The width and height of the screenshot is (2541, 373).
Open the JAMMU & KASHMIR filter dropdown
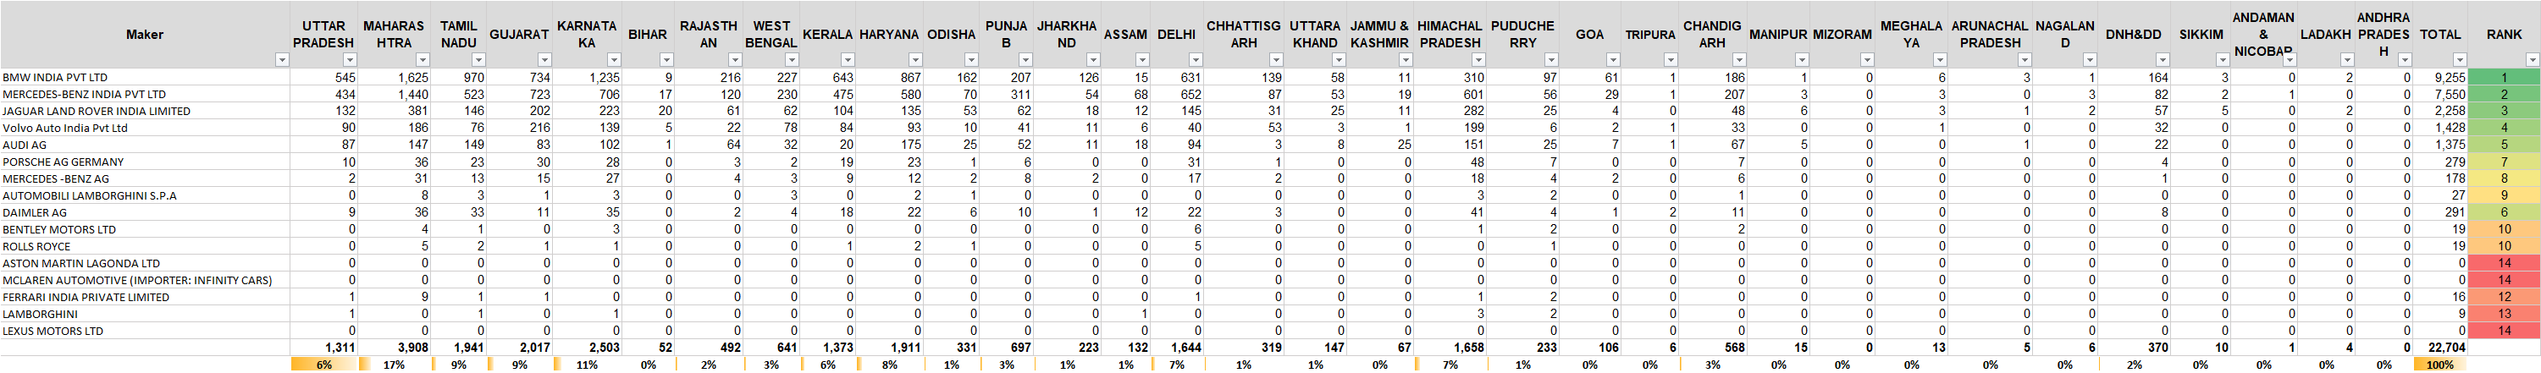pyautogui.click(x=1406, y=60)
